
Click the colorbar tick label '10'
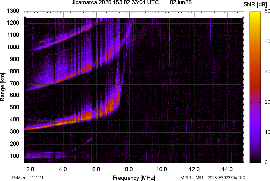(268, 132)
